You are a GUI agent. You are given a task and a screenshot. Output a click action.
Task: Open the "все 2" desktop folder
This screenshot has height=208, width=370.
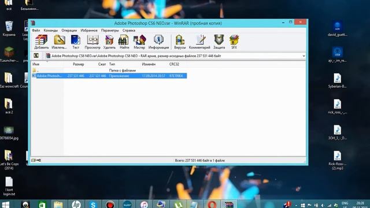[9, 106]
